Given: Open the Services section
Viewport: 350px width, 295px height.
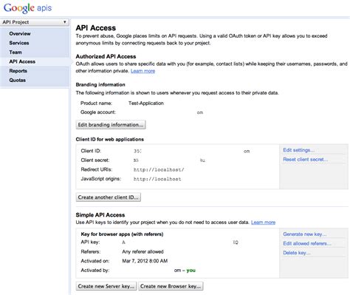Looking at the screenshot, I should (x=19, y=43).
